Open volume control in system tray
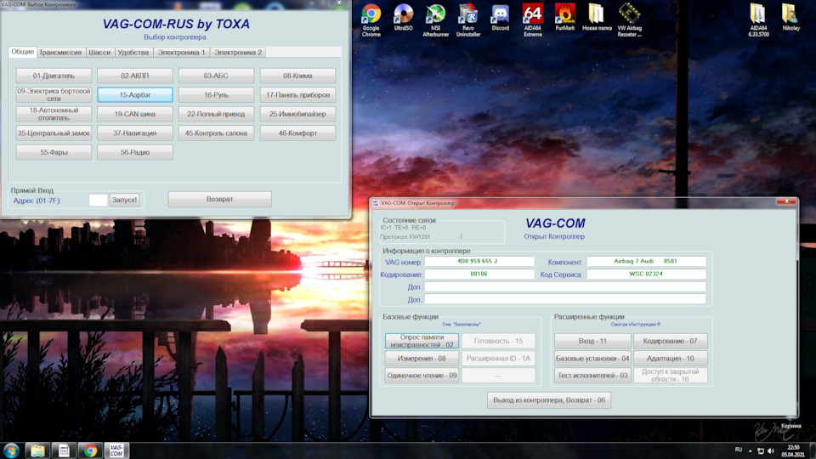Viewport: 816px width, 459px height. tap(771, 450)
